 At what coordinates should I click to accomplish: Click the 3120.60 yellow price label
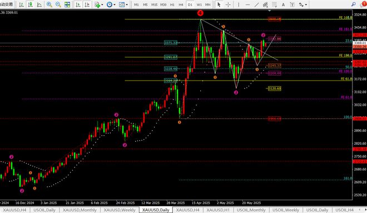274,88
